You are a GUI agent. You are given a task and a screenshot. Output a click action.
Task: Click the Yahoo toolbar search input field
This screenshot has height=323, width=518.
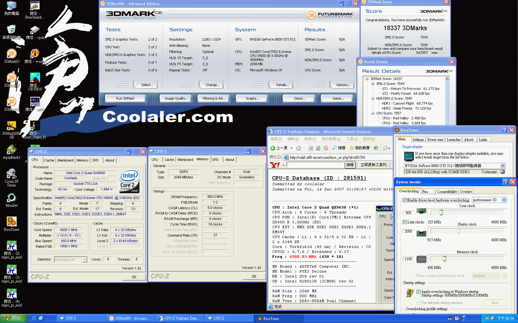[x=315, y=165]
